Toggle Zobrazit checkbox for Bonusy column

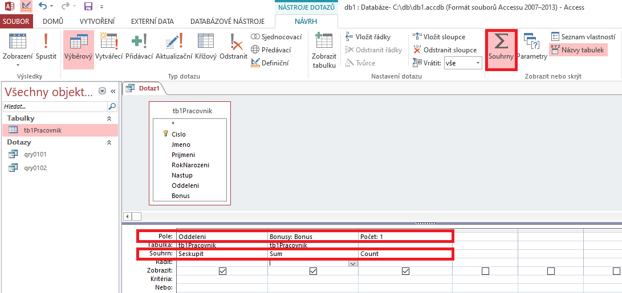click(313, 271)
